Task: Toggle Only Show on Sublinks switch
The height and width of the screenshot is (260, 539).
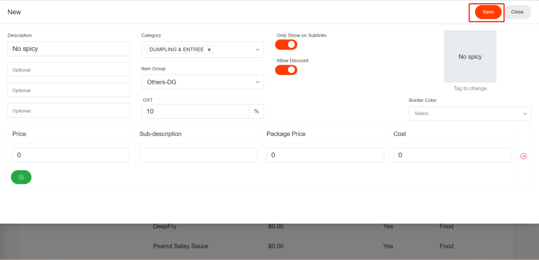Action: point(286,45)
